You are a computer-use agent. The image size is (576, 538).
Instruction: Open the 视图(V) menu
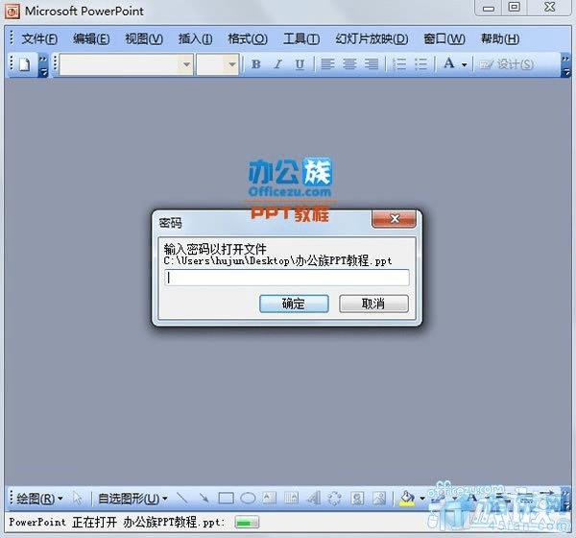(x=144, y=38)
